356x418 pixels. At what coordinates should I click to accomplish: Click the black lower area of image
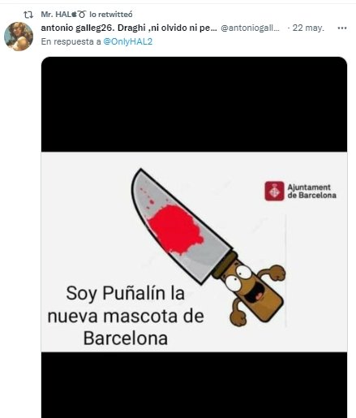(x=194, y=385)
